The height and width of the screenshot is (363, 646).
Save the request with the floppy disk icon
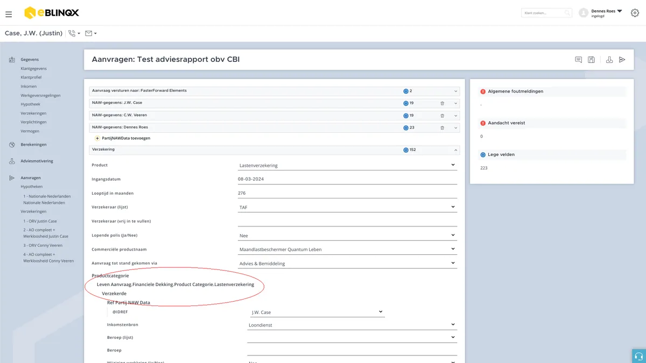point(591,60)
